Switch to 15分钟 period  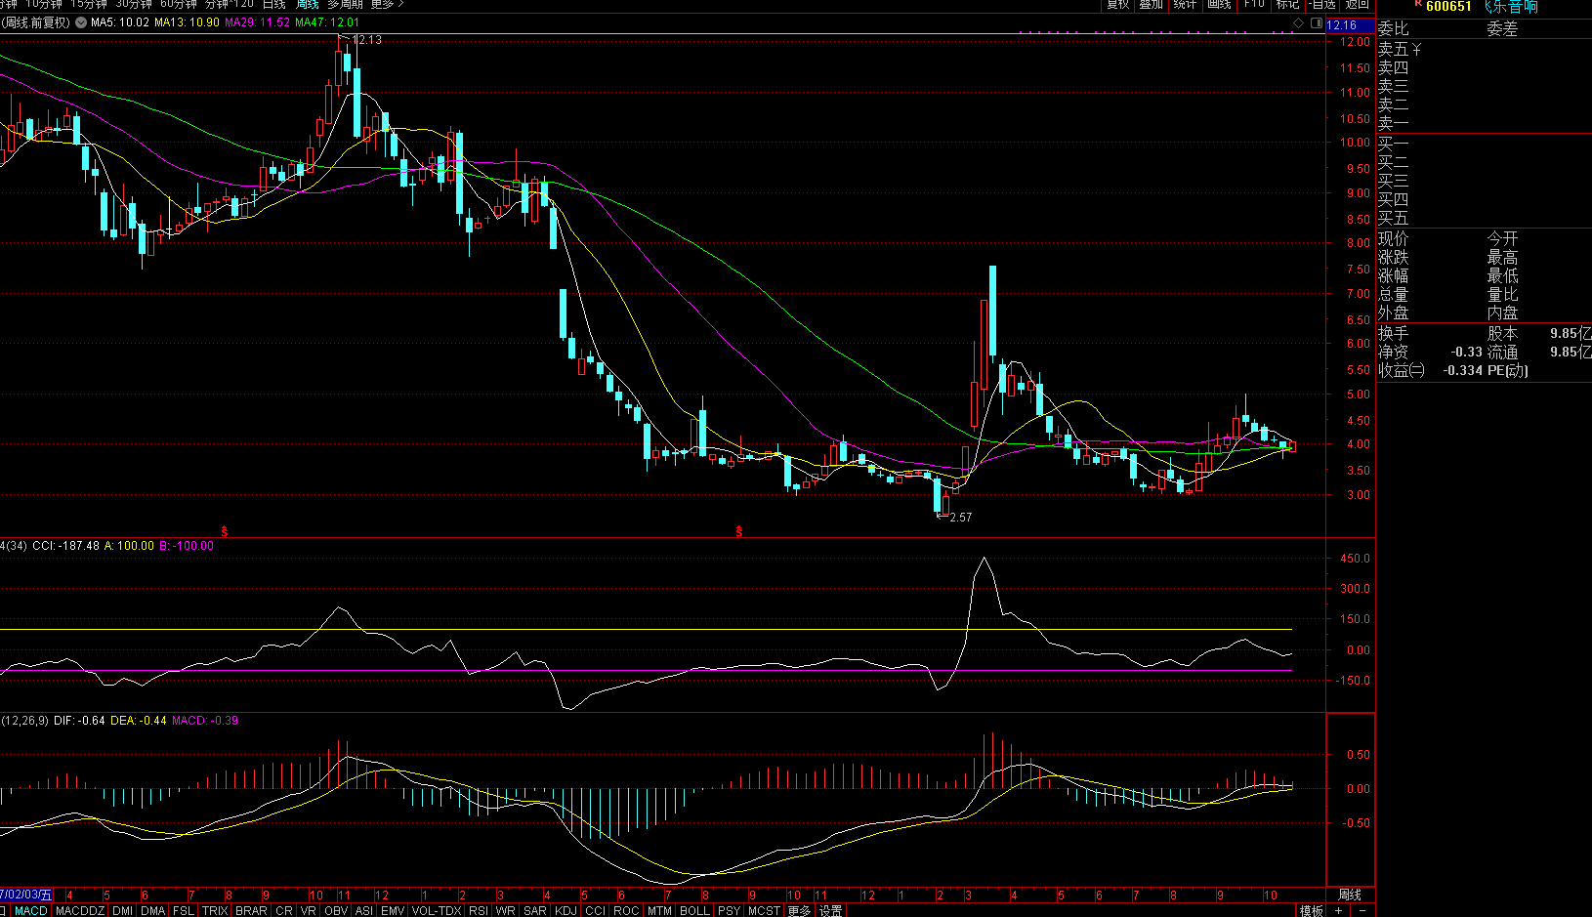pos(88,4)
